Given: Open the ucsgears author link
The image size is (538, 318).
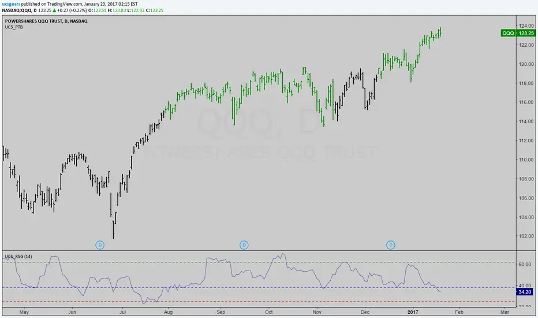Looking at the screenshot, I should [11, 4].
